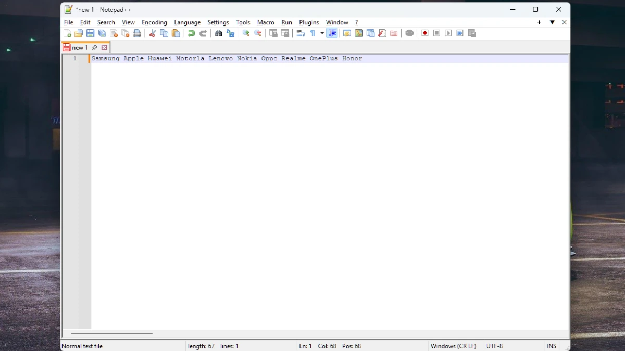Click the Save Recorded Macro icon

[x=472, y=33]
